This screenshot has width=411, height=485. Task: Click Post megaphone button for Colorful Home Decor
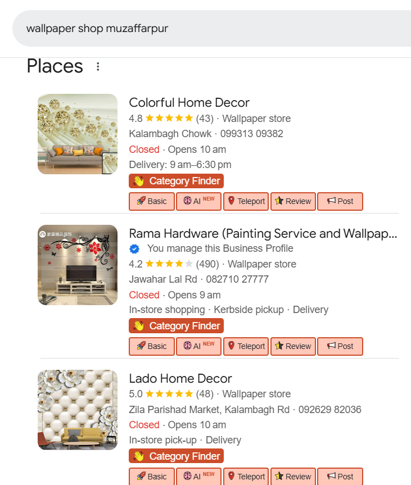point(340,201)
